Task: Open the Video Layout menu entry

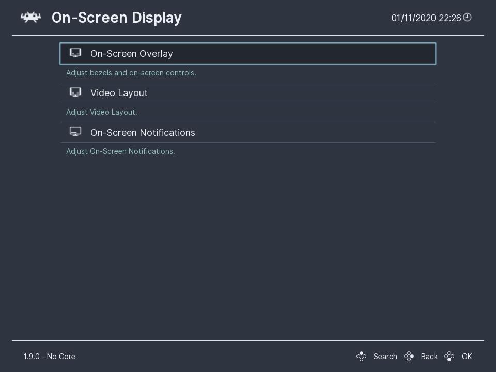Action: pyautogui.click(x=247, y=93)
